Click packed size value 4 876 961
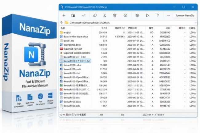 120,36
